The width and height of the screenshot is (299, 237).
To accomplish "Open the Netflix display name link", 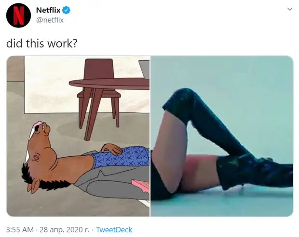I will point(48,10).
